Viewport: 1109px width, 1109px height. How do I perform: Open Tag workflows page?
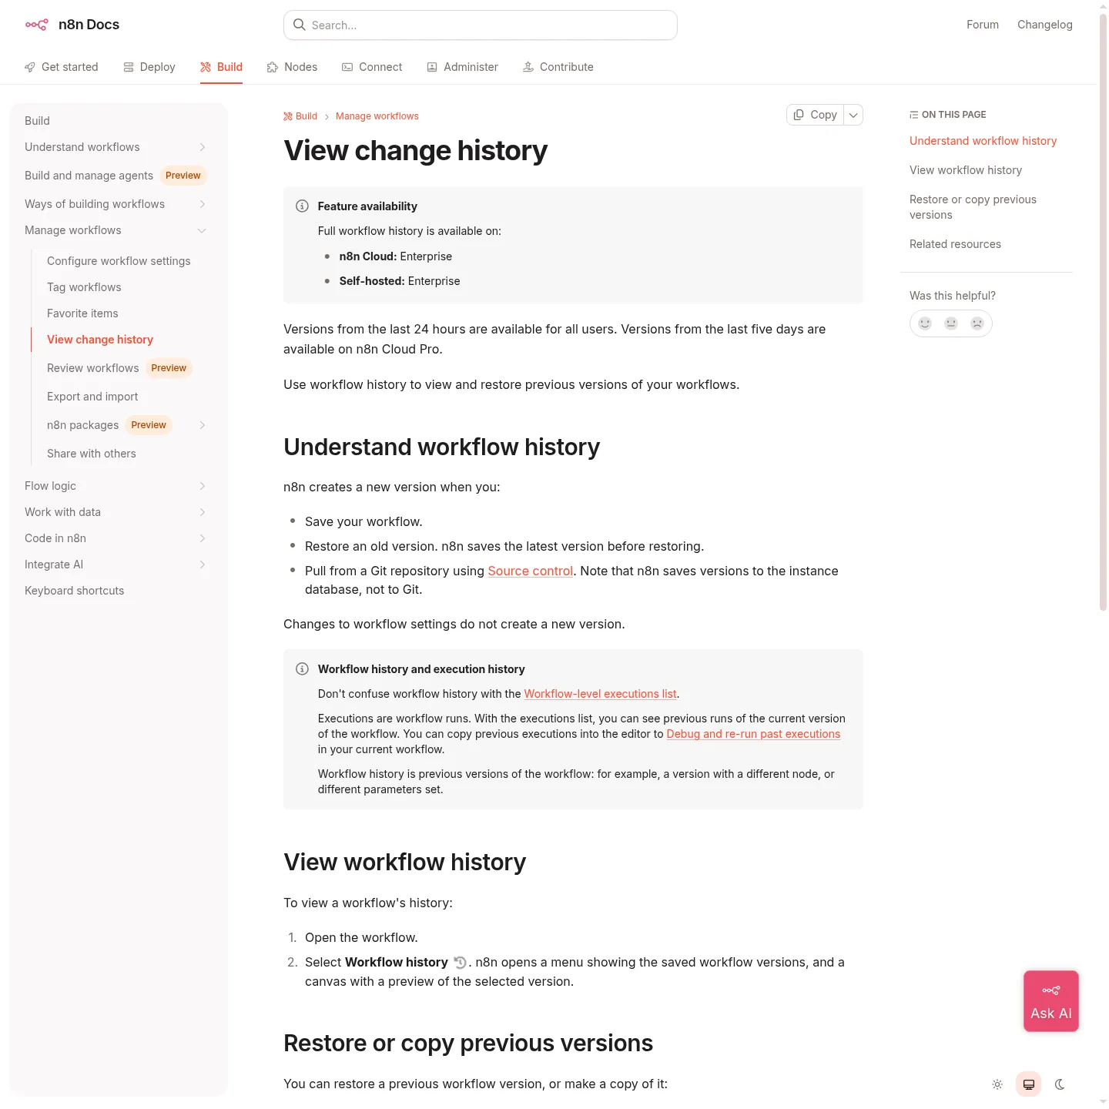tap(84, 287)
